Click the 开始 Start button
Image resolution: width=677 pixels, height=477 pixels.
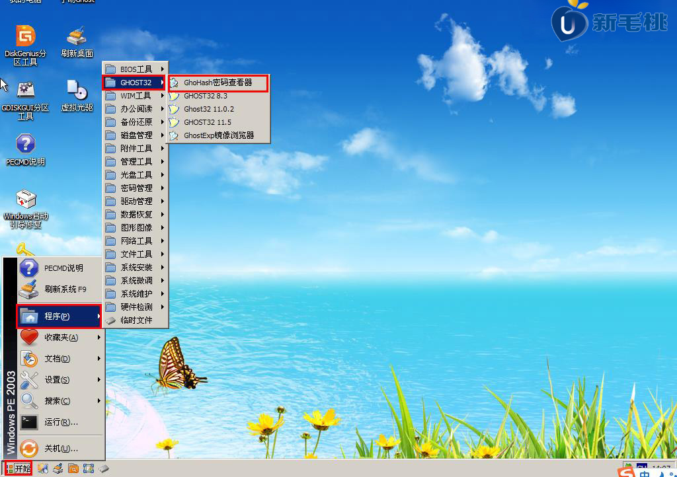pyautogui.click(x=18, y=468)
